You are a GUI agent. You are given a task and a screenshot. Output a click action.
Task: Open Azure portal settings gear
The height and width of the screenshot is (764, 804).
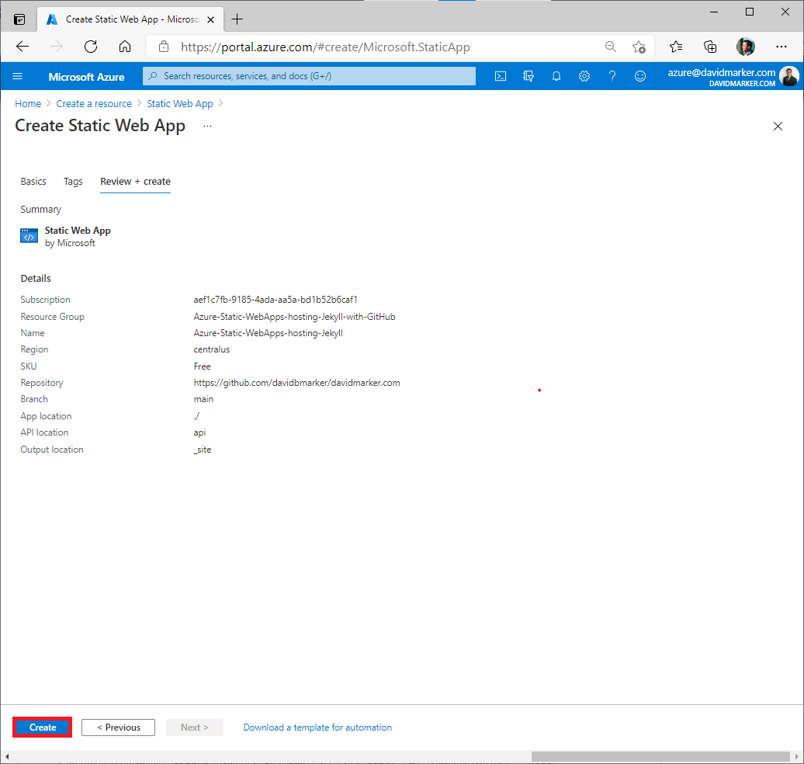point(584,76)
